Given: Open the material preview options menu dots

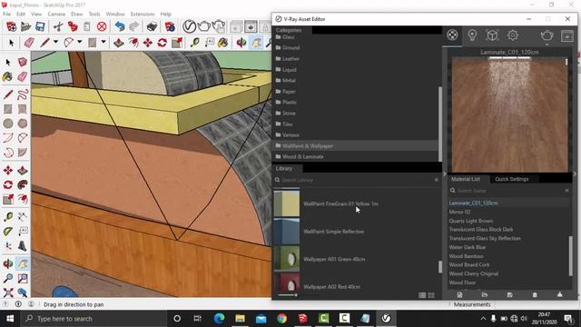Looking at the screenshot, I should tap(566, 62).
